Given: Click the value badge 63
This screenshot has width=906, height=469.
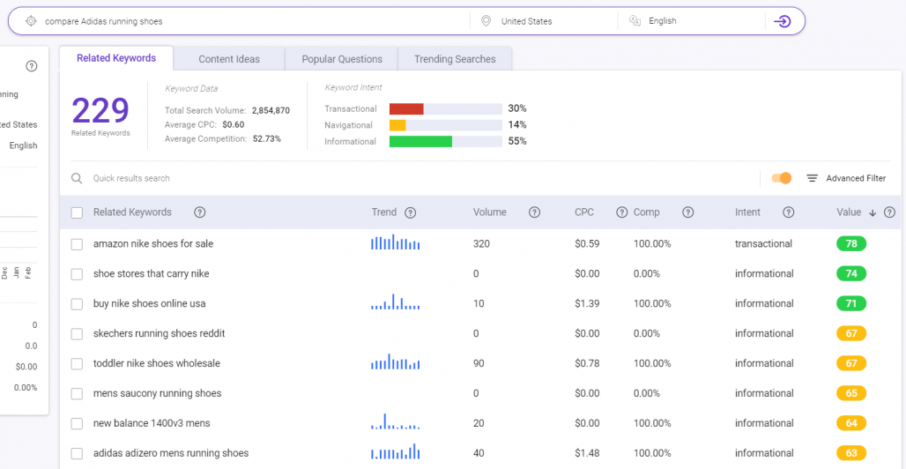Looking at the screenshot, I should (851, 453).
